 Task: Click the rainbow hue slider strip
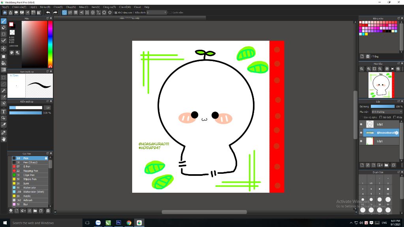click(50, 43)
